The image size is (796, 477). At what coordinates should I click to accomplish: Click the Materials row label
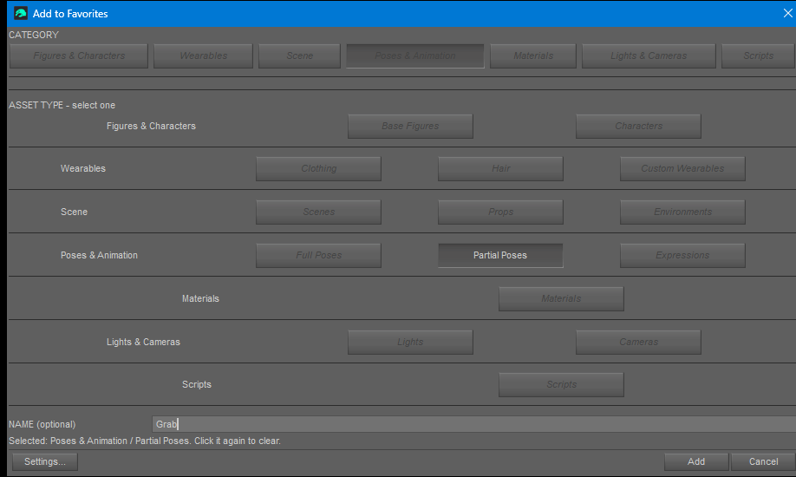click(200, 298)
